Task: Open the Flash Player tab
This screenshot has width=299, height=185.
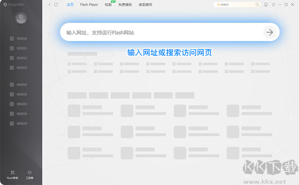Action: (x=89, y=4)
